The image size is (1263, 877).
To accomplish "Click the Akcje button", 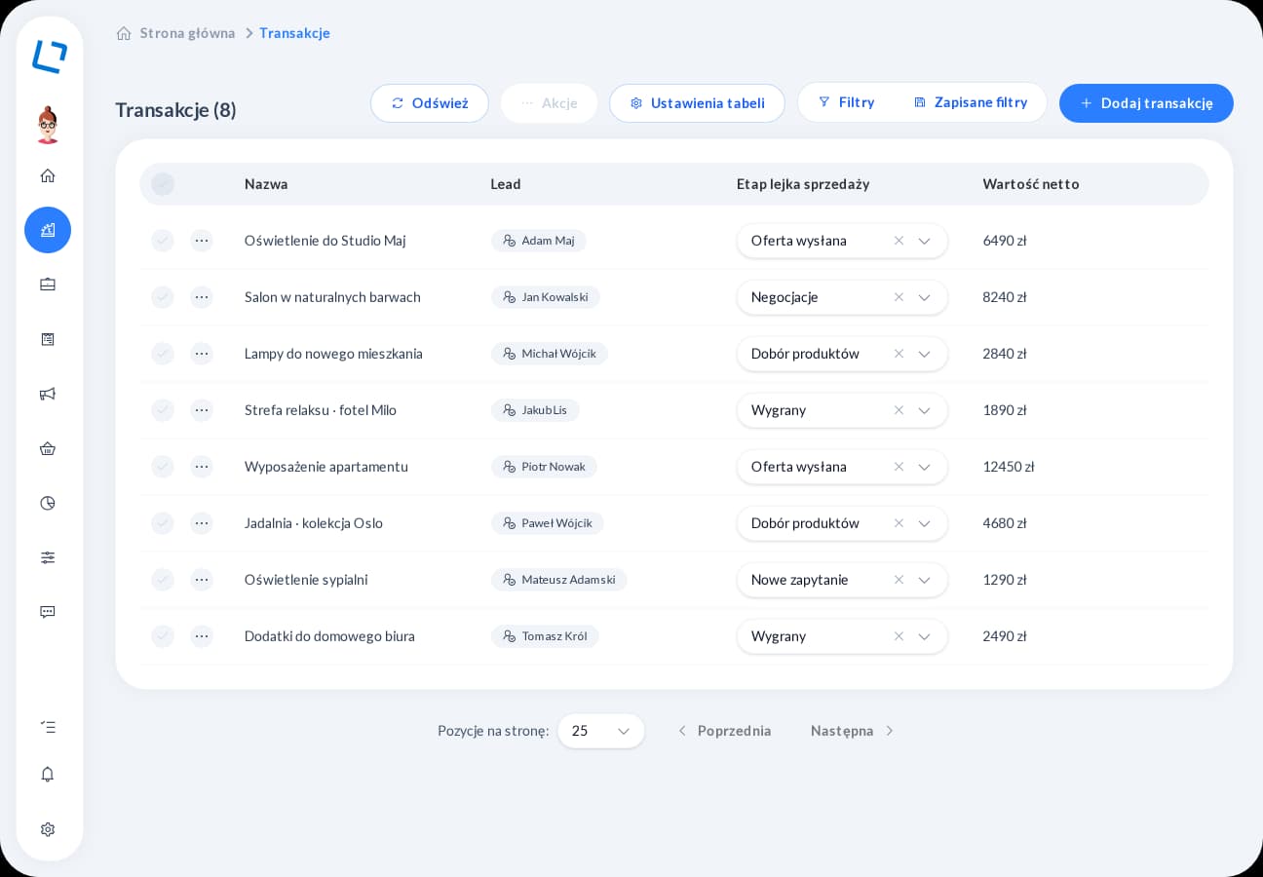I will (549, 103).
